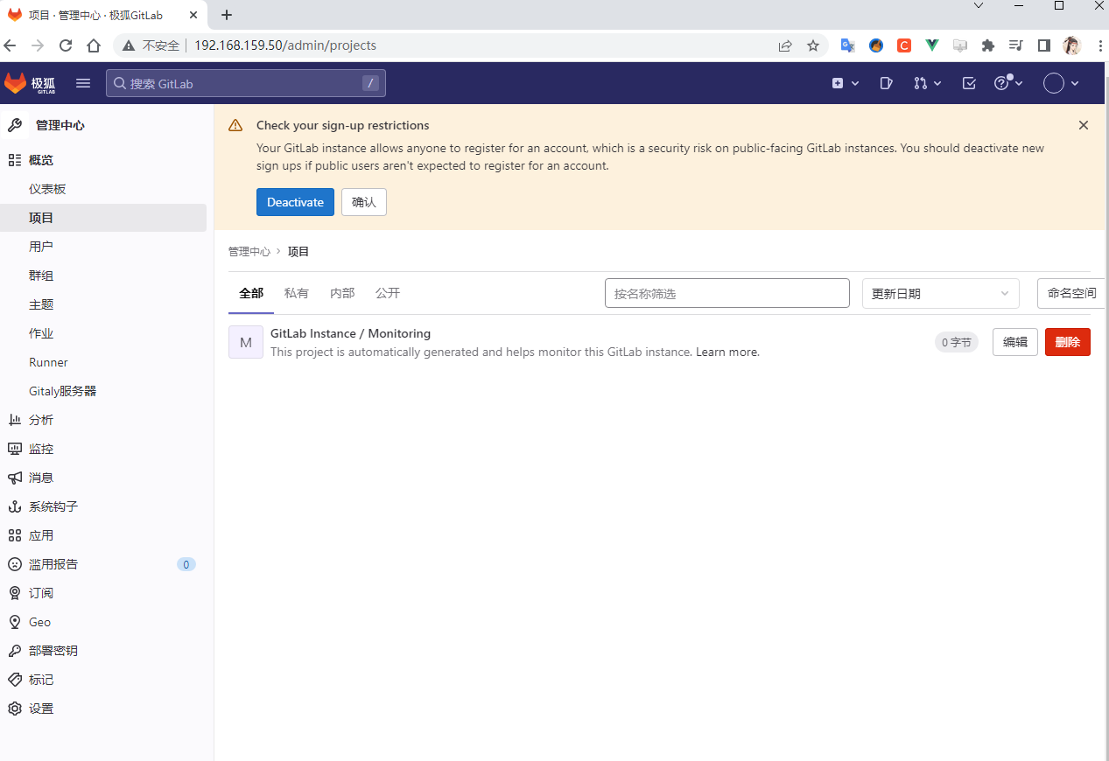Click the red 删除 button
1109x761 pixels.
(1068, 342)
